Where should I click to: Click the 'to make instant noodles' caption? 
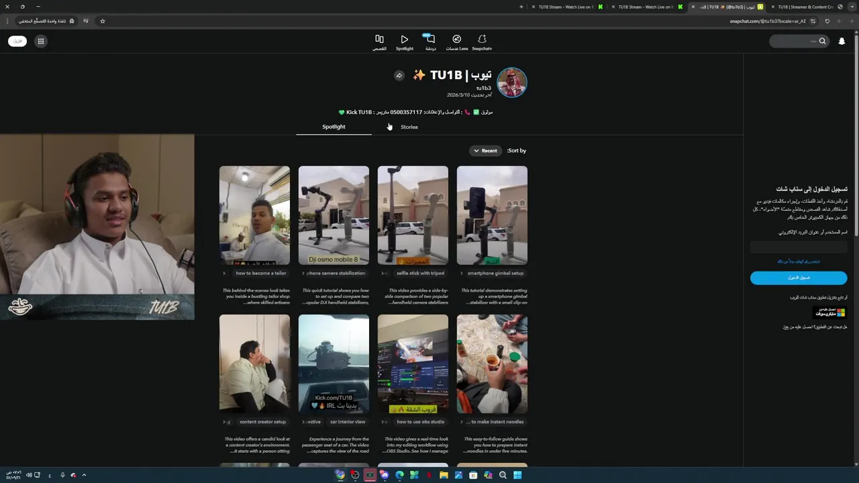(495, 422)
